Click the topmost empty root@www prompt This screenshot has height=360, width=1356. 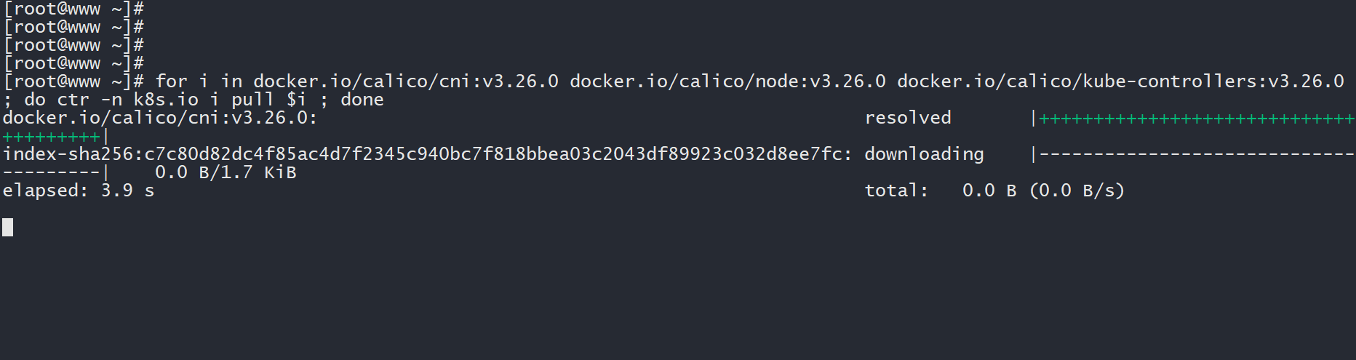(73, 9)
